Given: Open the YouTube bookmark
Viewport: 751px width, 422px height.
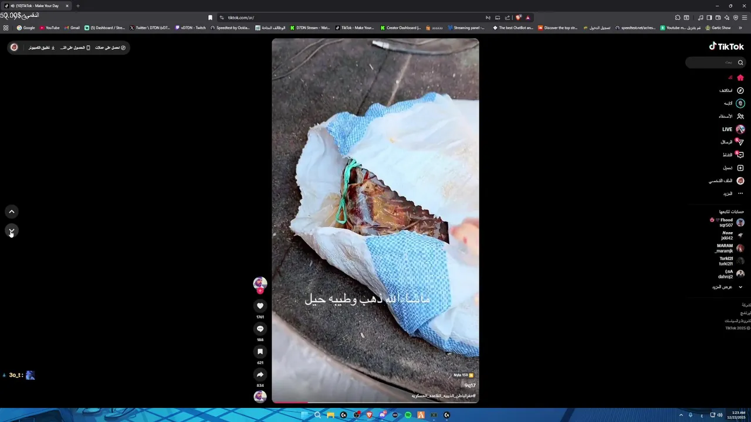Looking at the screenshot, I should [x=50, y=28].
